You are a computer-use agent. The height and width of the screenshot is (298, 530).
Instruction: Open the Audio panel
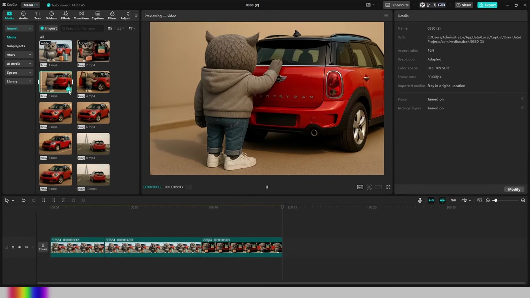click(23, 15)
